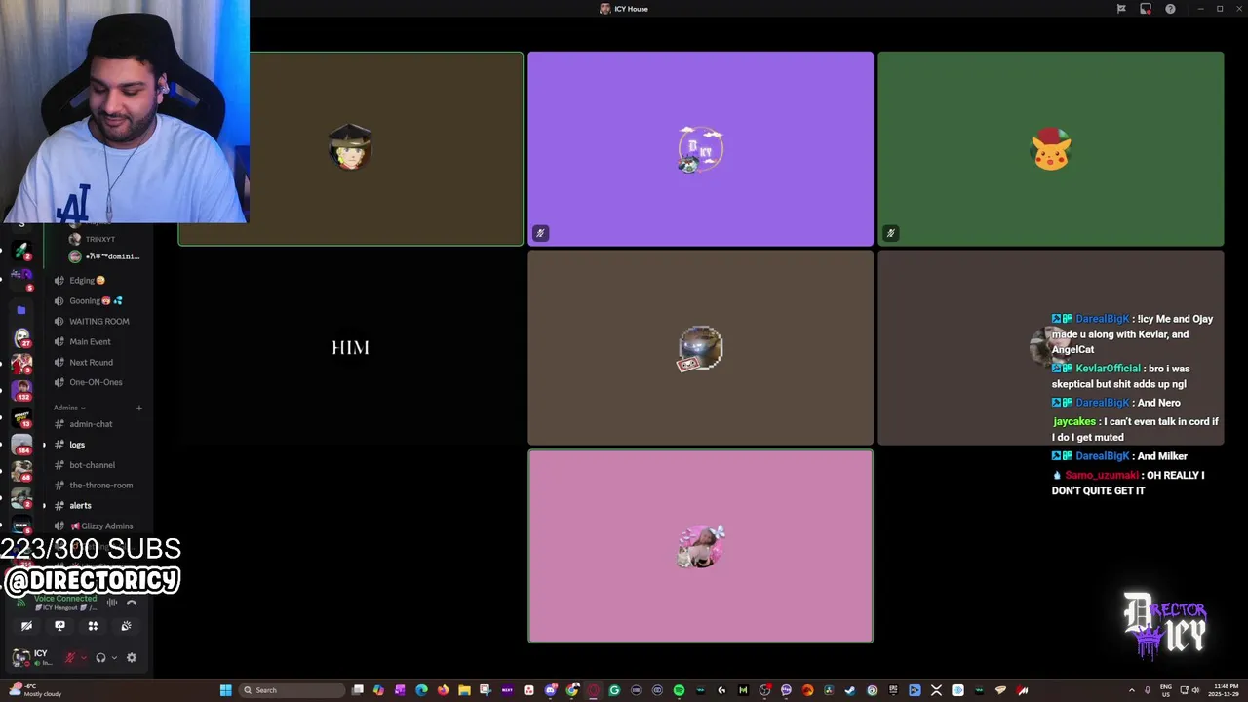Open the soundboard icon
Viewport: 1248px width, 702px height.
[126, 626]
